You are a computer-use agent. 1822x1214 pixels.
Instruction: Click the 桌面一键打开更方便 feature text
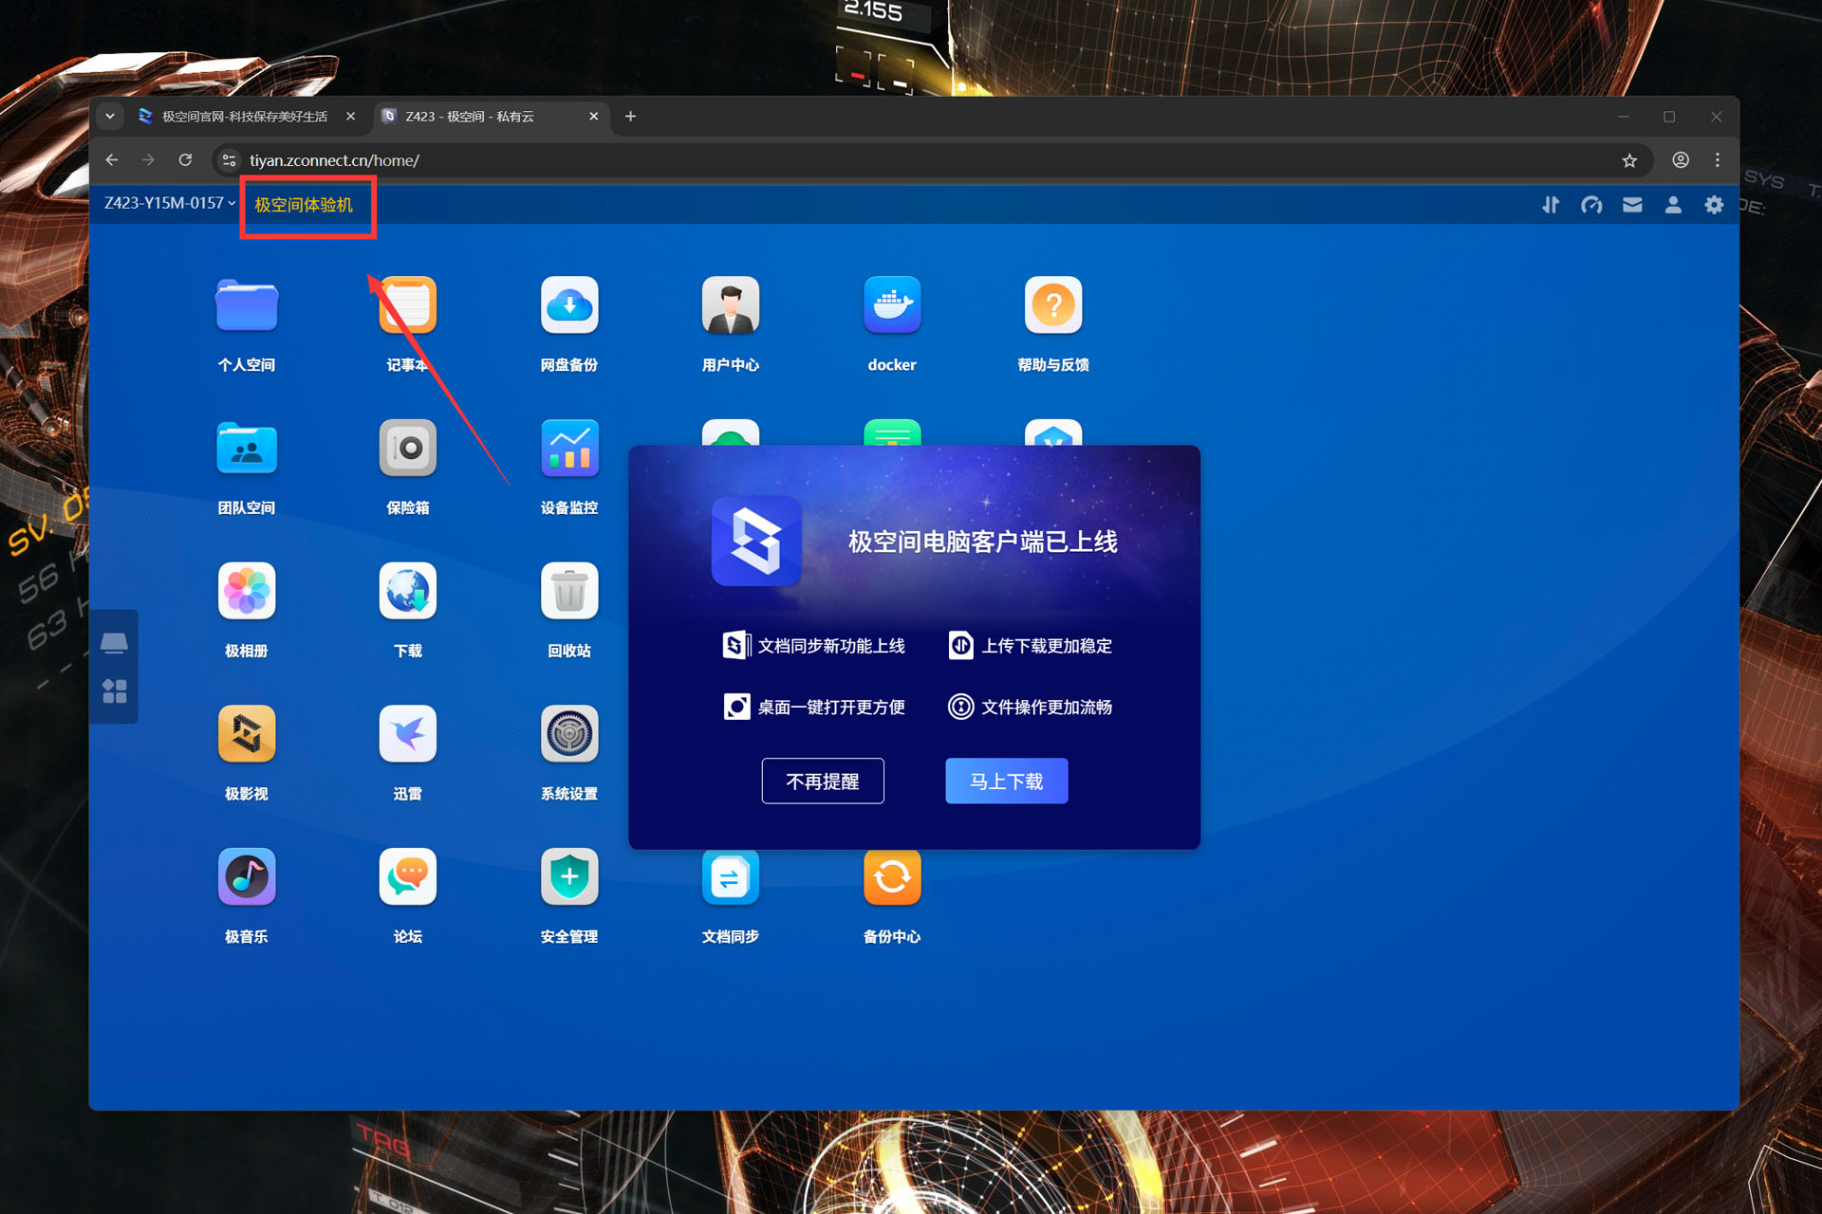[831, 707]
